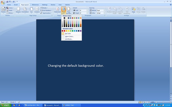The height and width of the screenshot is (107, 172).
Task: Select the orange theme color swatch
Action: 81,18
